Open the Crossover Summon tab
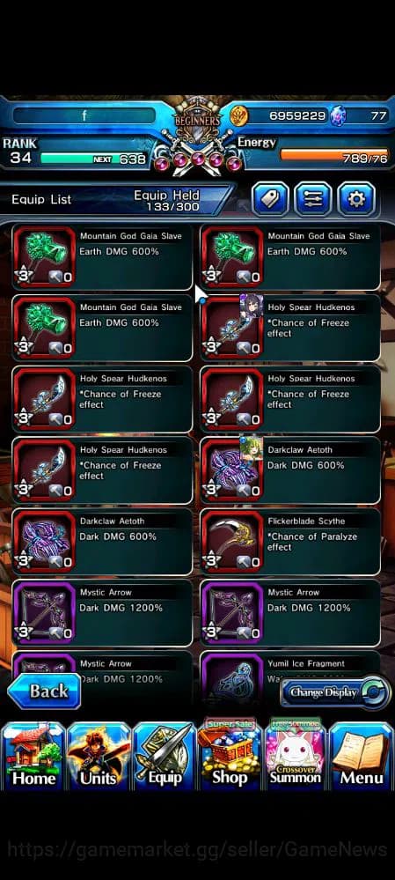Image resolution: width=395 pixels, height=880 pixels. point(296,754)
